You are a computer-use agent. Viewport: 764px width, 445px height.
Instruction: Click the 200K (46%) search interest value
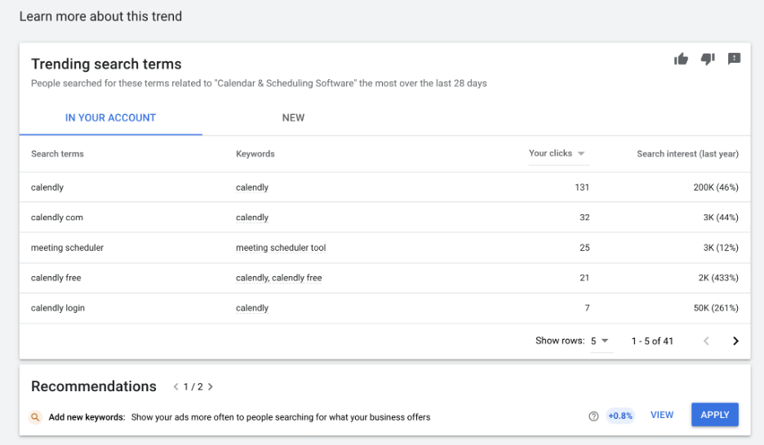tap(716, 187)
